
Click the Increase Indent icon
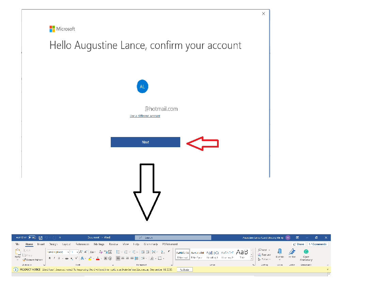[148, 252]
